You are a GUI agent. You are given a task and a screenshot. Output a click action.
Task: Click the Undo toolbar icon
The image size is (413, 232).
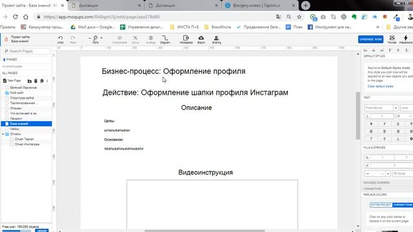pos(60,39)
